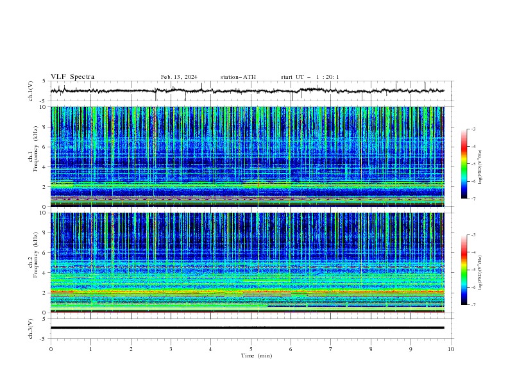This screenshot has width=508, height=392.
Task: Click the "-3" label on ch.2 colorbar
Action: [473, 235]
